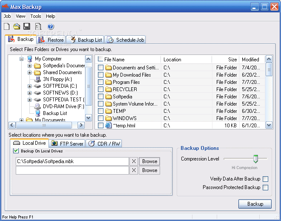Viewport: 281px width, 221px height.
Task: Sort by the Location column header
Action: point(186,59)
